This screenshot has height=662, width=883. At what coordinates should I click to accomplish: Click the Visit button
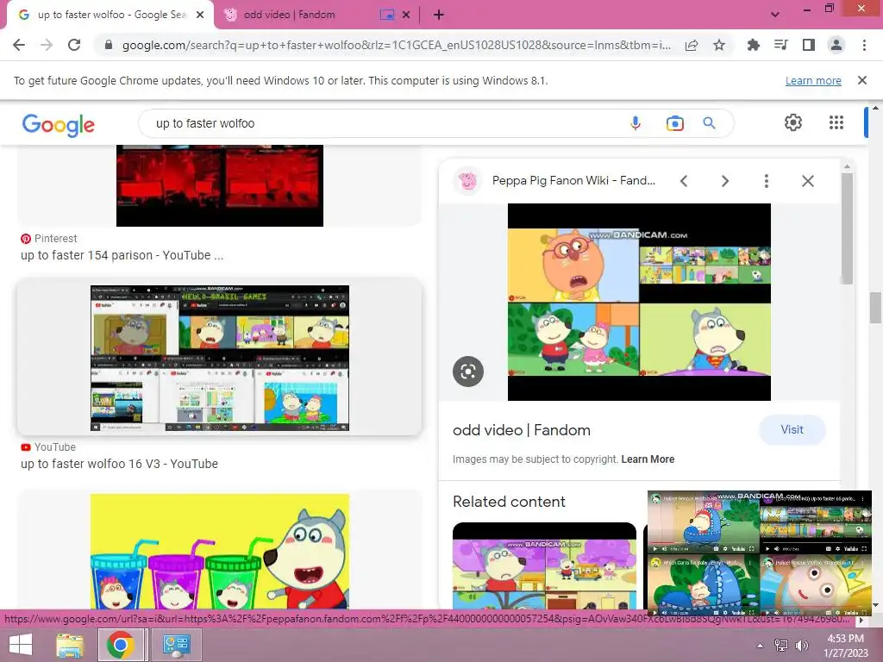coord(792,429)
